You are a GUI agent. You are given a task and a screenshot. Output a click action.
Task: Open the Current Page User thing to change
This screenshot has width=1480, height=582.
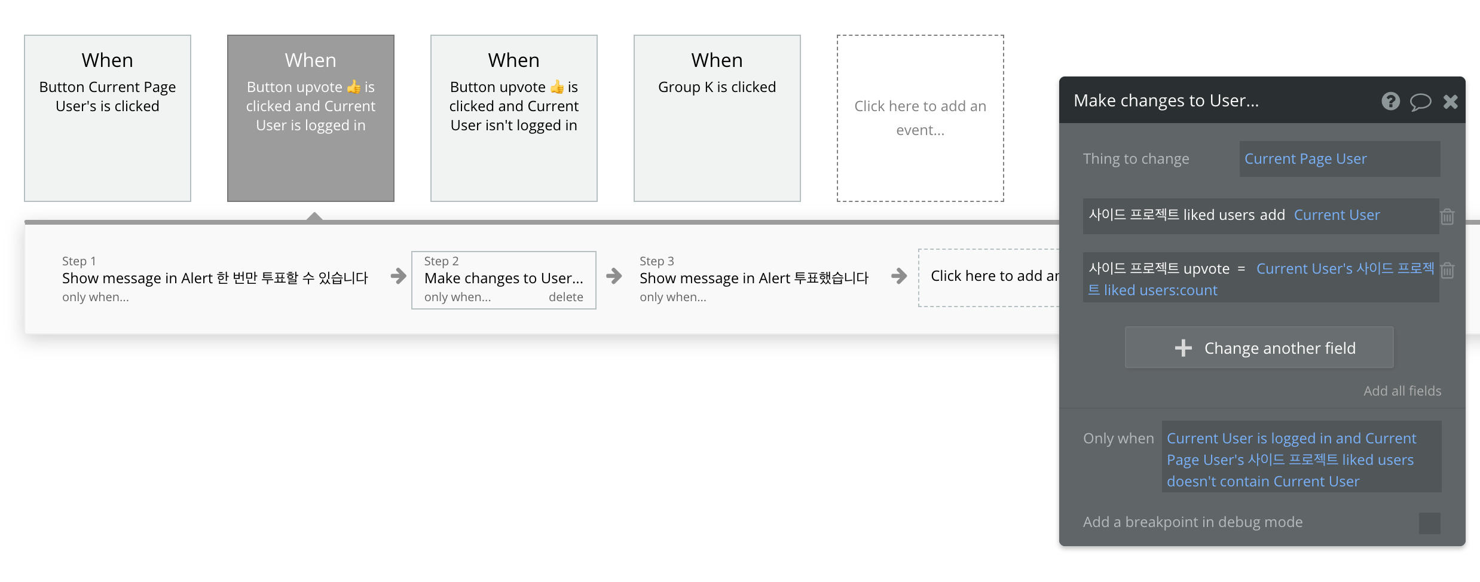pyautogui.click(x=1340, y=159)
